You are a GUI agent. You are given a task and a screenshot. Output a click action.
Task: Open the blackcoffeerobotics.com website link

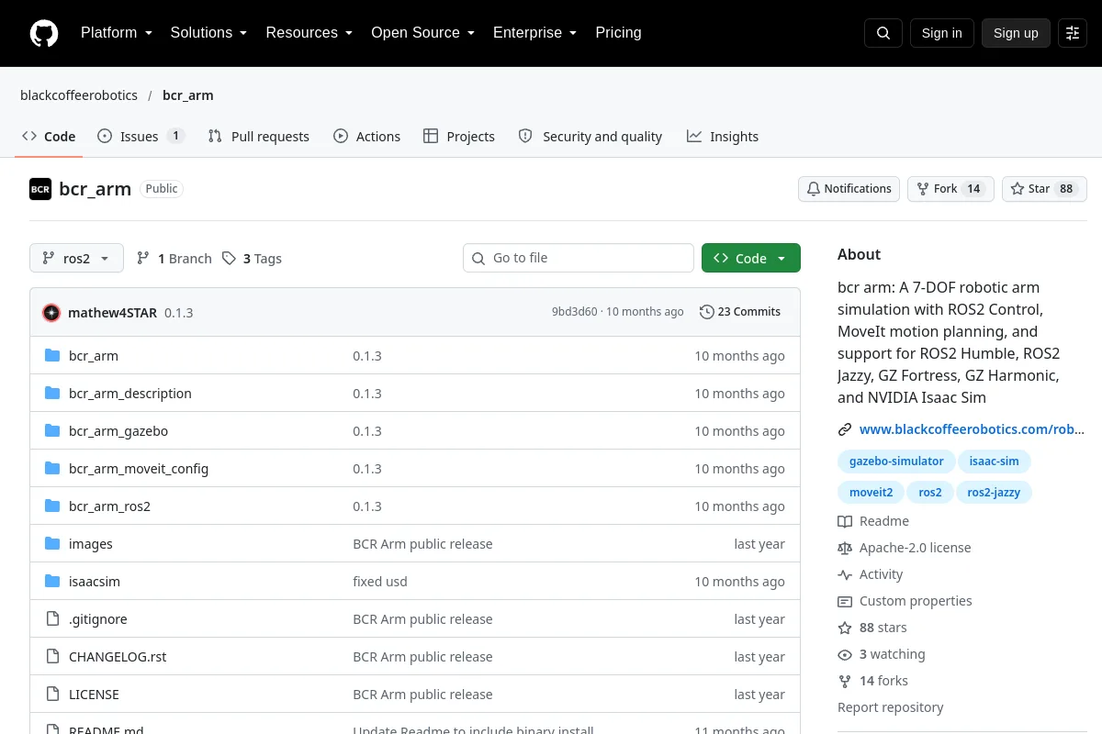coord(972,429)
